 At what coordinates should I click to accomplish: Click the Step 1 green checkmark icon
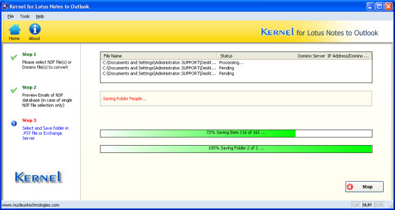pos(14,57)
